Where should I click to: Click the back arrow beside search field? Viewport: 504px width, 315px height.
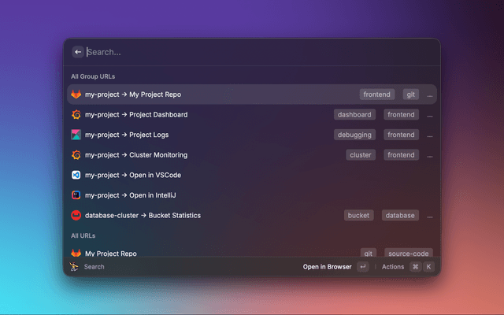coord(78,52)
